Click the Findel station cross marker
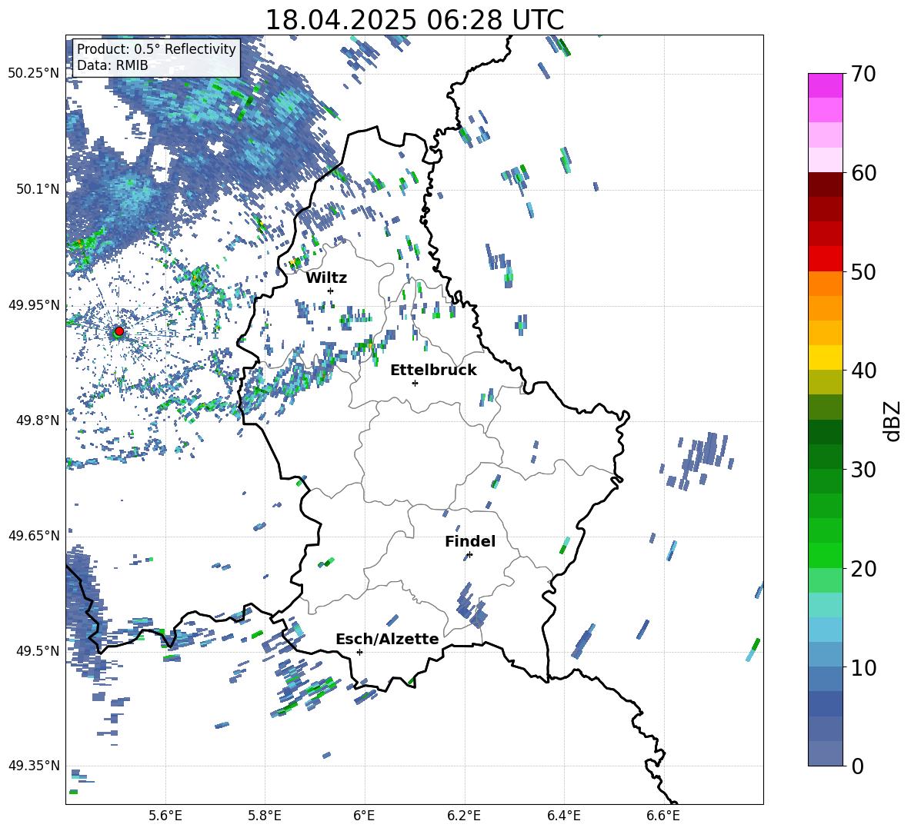 469,555
